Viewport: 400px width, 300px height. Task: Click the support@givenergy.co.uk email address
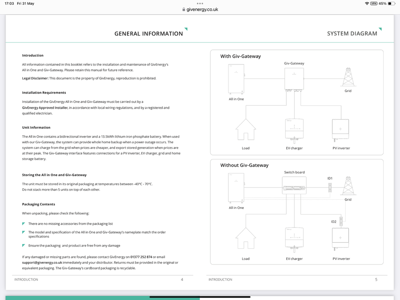pyautogui.click(x=42, y=262)
